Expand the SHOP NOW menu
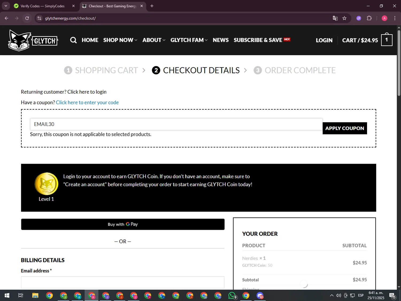 [x=120, y=40]
